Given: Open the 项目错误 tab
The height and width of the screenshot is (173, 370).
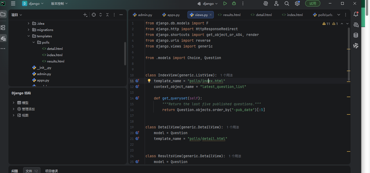Looking at the screenshot, I should point(51,171).
